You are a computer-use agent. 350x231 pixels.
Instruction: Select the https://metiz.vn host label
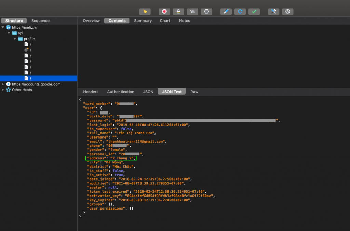click(25, 27)
